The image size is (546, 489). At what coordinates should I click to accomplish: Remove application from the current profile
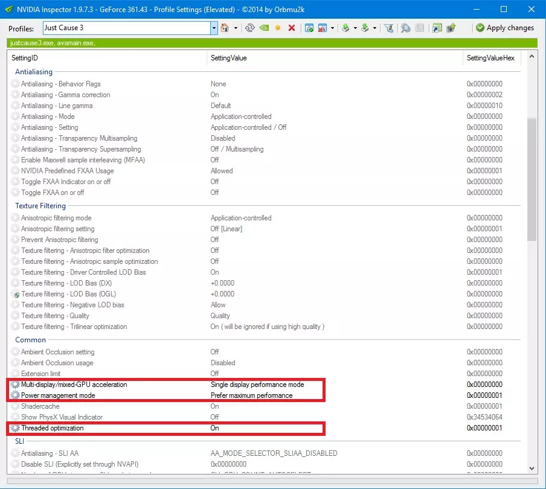(323, 28)
